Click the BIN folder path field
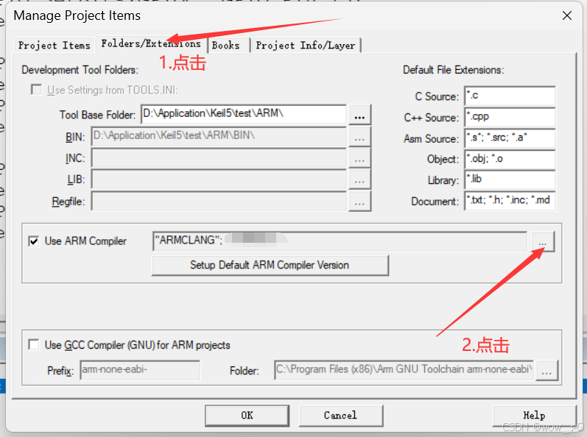587x437 pixels. pos(219,136)
